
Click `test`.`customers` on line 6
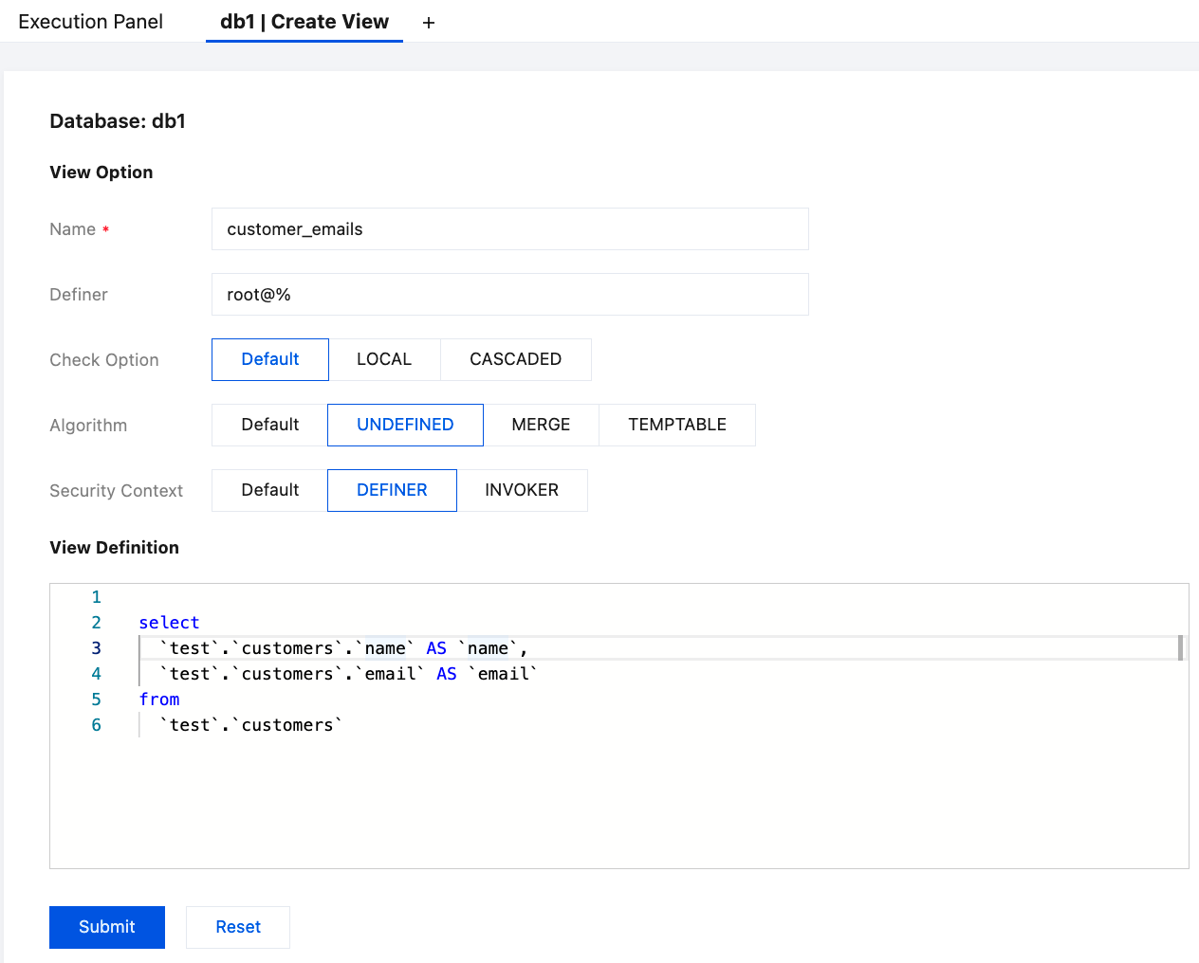[x=251, y=725]
